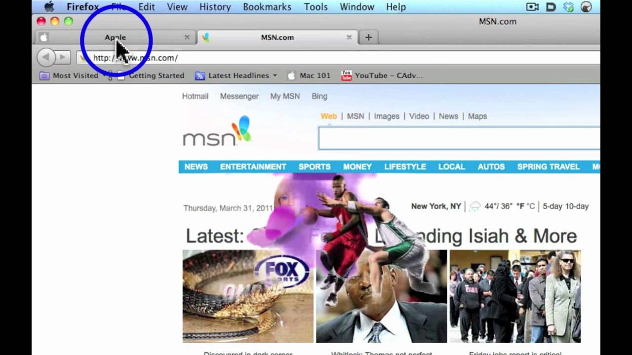Viewport: 632px width, 355px height.
Task: Click the Apple favicon pinned tab
Action: (43, 37)
